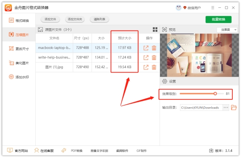
Task: Delete the 图片 (1).jpg row
Action: [154, 67]
